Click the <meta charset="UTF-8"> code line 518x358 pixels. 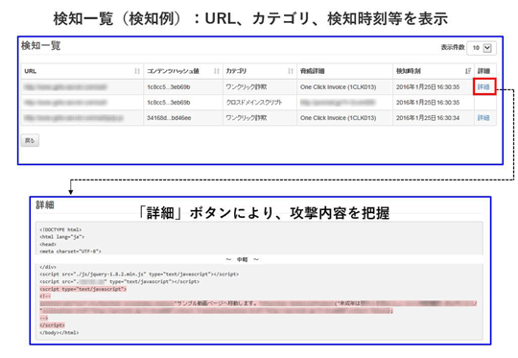click(70, 251)
